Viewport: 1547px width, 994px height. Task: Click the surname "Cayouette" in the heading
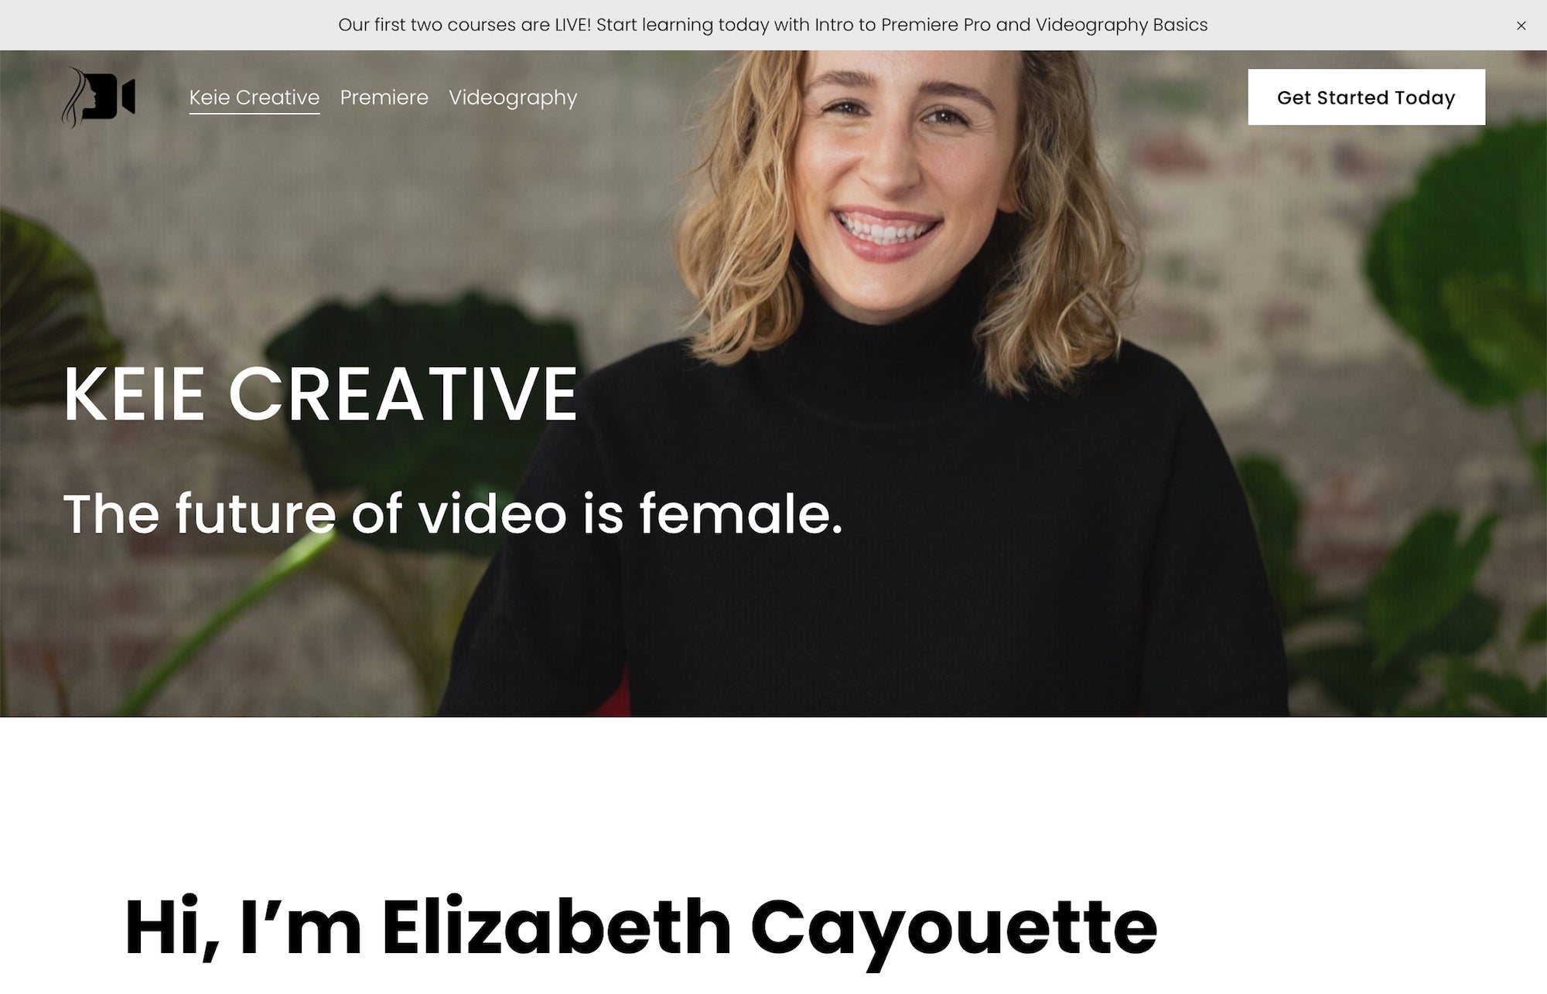point(954,928)
